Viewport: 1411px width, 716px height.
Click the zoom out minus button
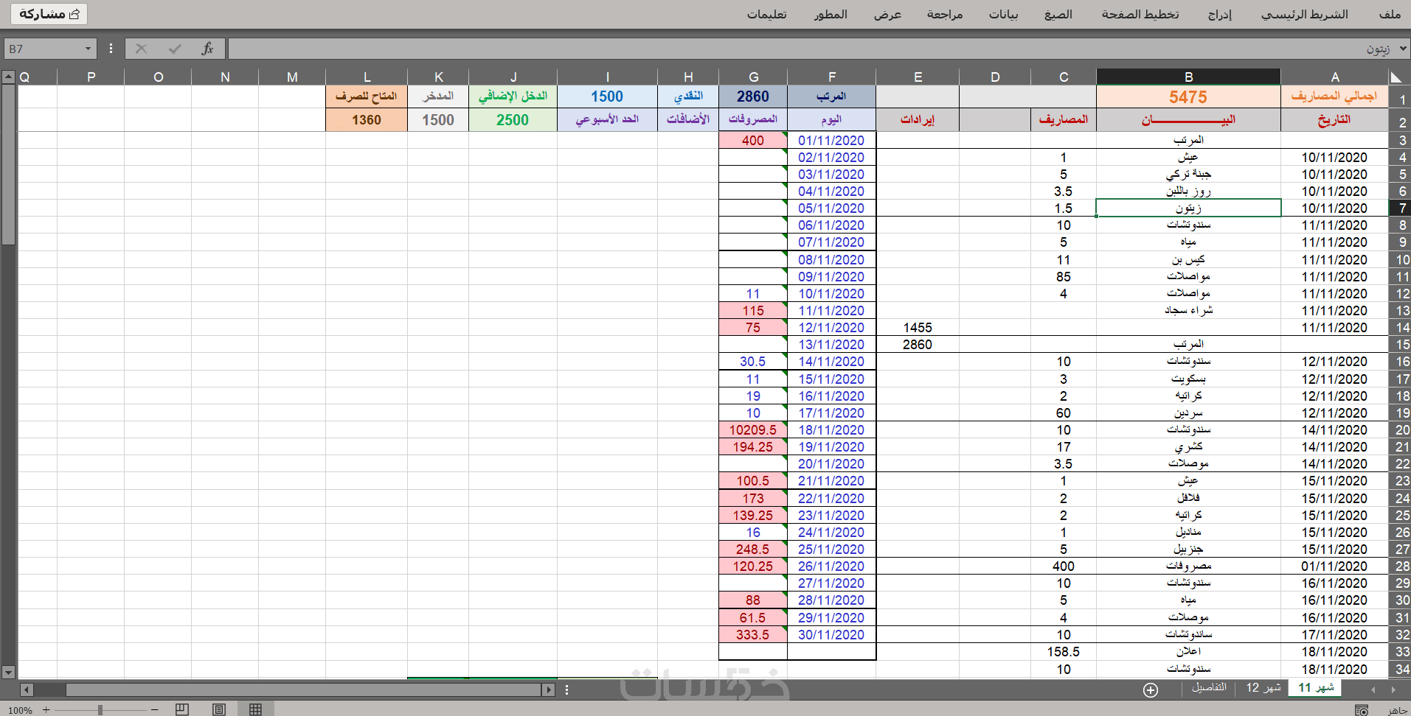(x=155, y=710)
